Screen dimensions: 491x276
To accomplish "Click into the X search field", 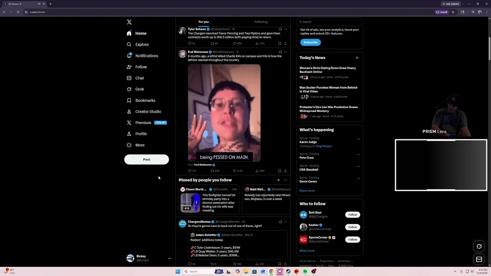I will coord(330,22).
